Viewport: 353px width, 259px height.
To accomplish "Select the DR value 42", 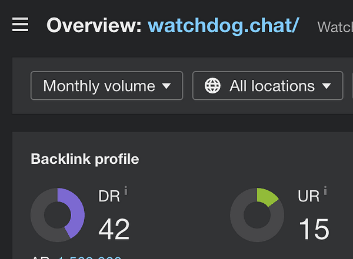I will (114, 229).
